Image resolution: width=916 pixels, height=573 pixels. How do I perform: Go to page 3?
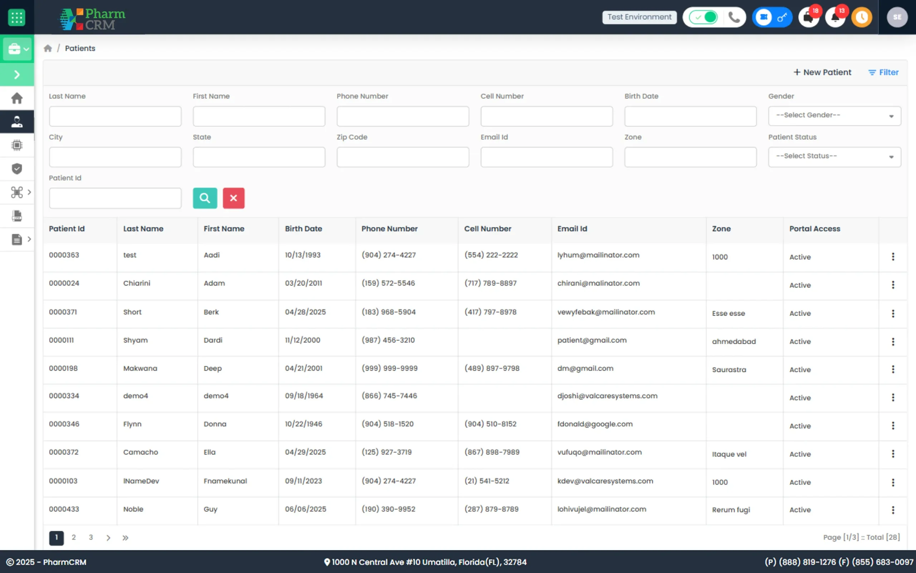[x=91, y=538]
